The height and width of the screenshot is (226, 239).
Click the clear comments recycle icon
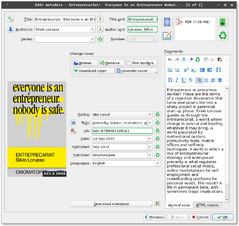coord(198,60)
